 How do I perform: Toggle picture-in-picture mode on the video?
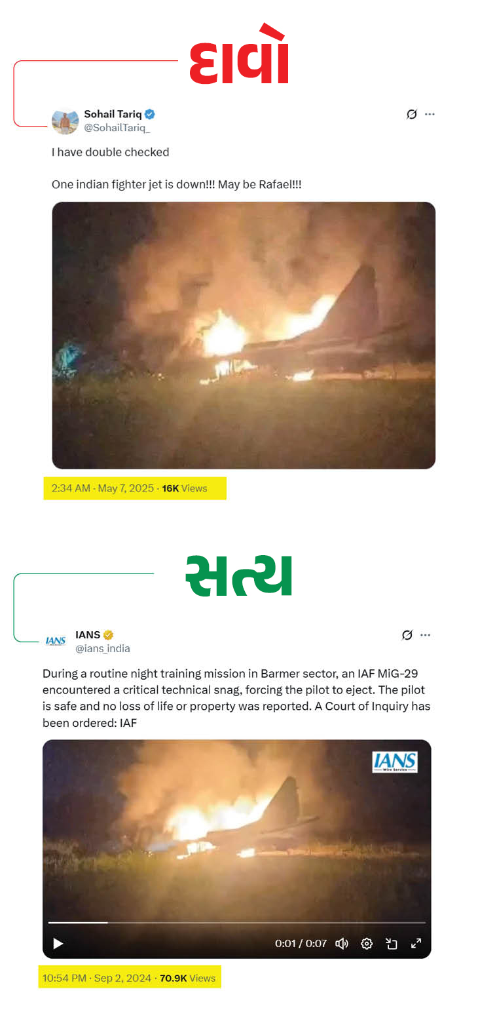[392, 944]
